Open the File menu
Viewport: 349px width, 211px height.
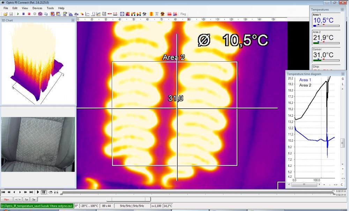[x=6, y=8]
